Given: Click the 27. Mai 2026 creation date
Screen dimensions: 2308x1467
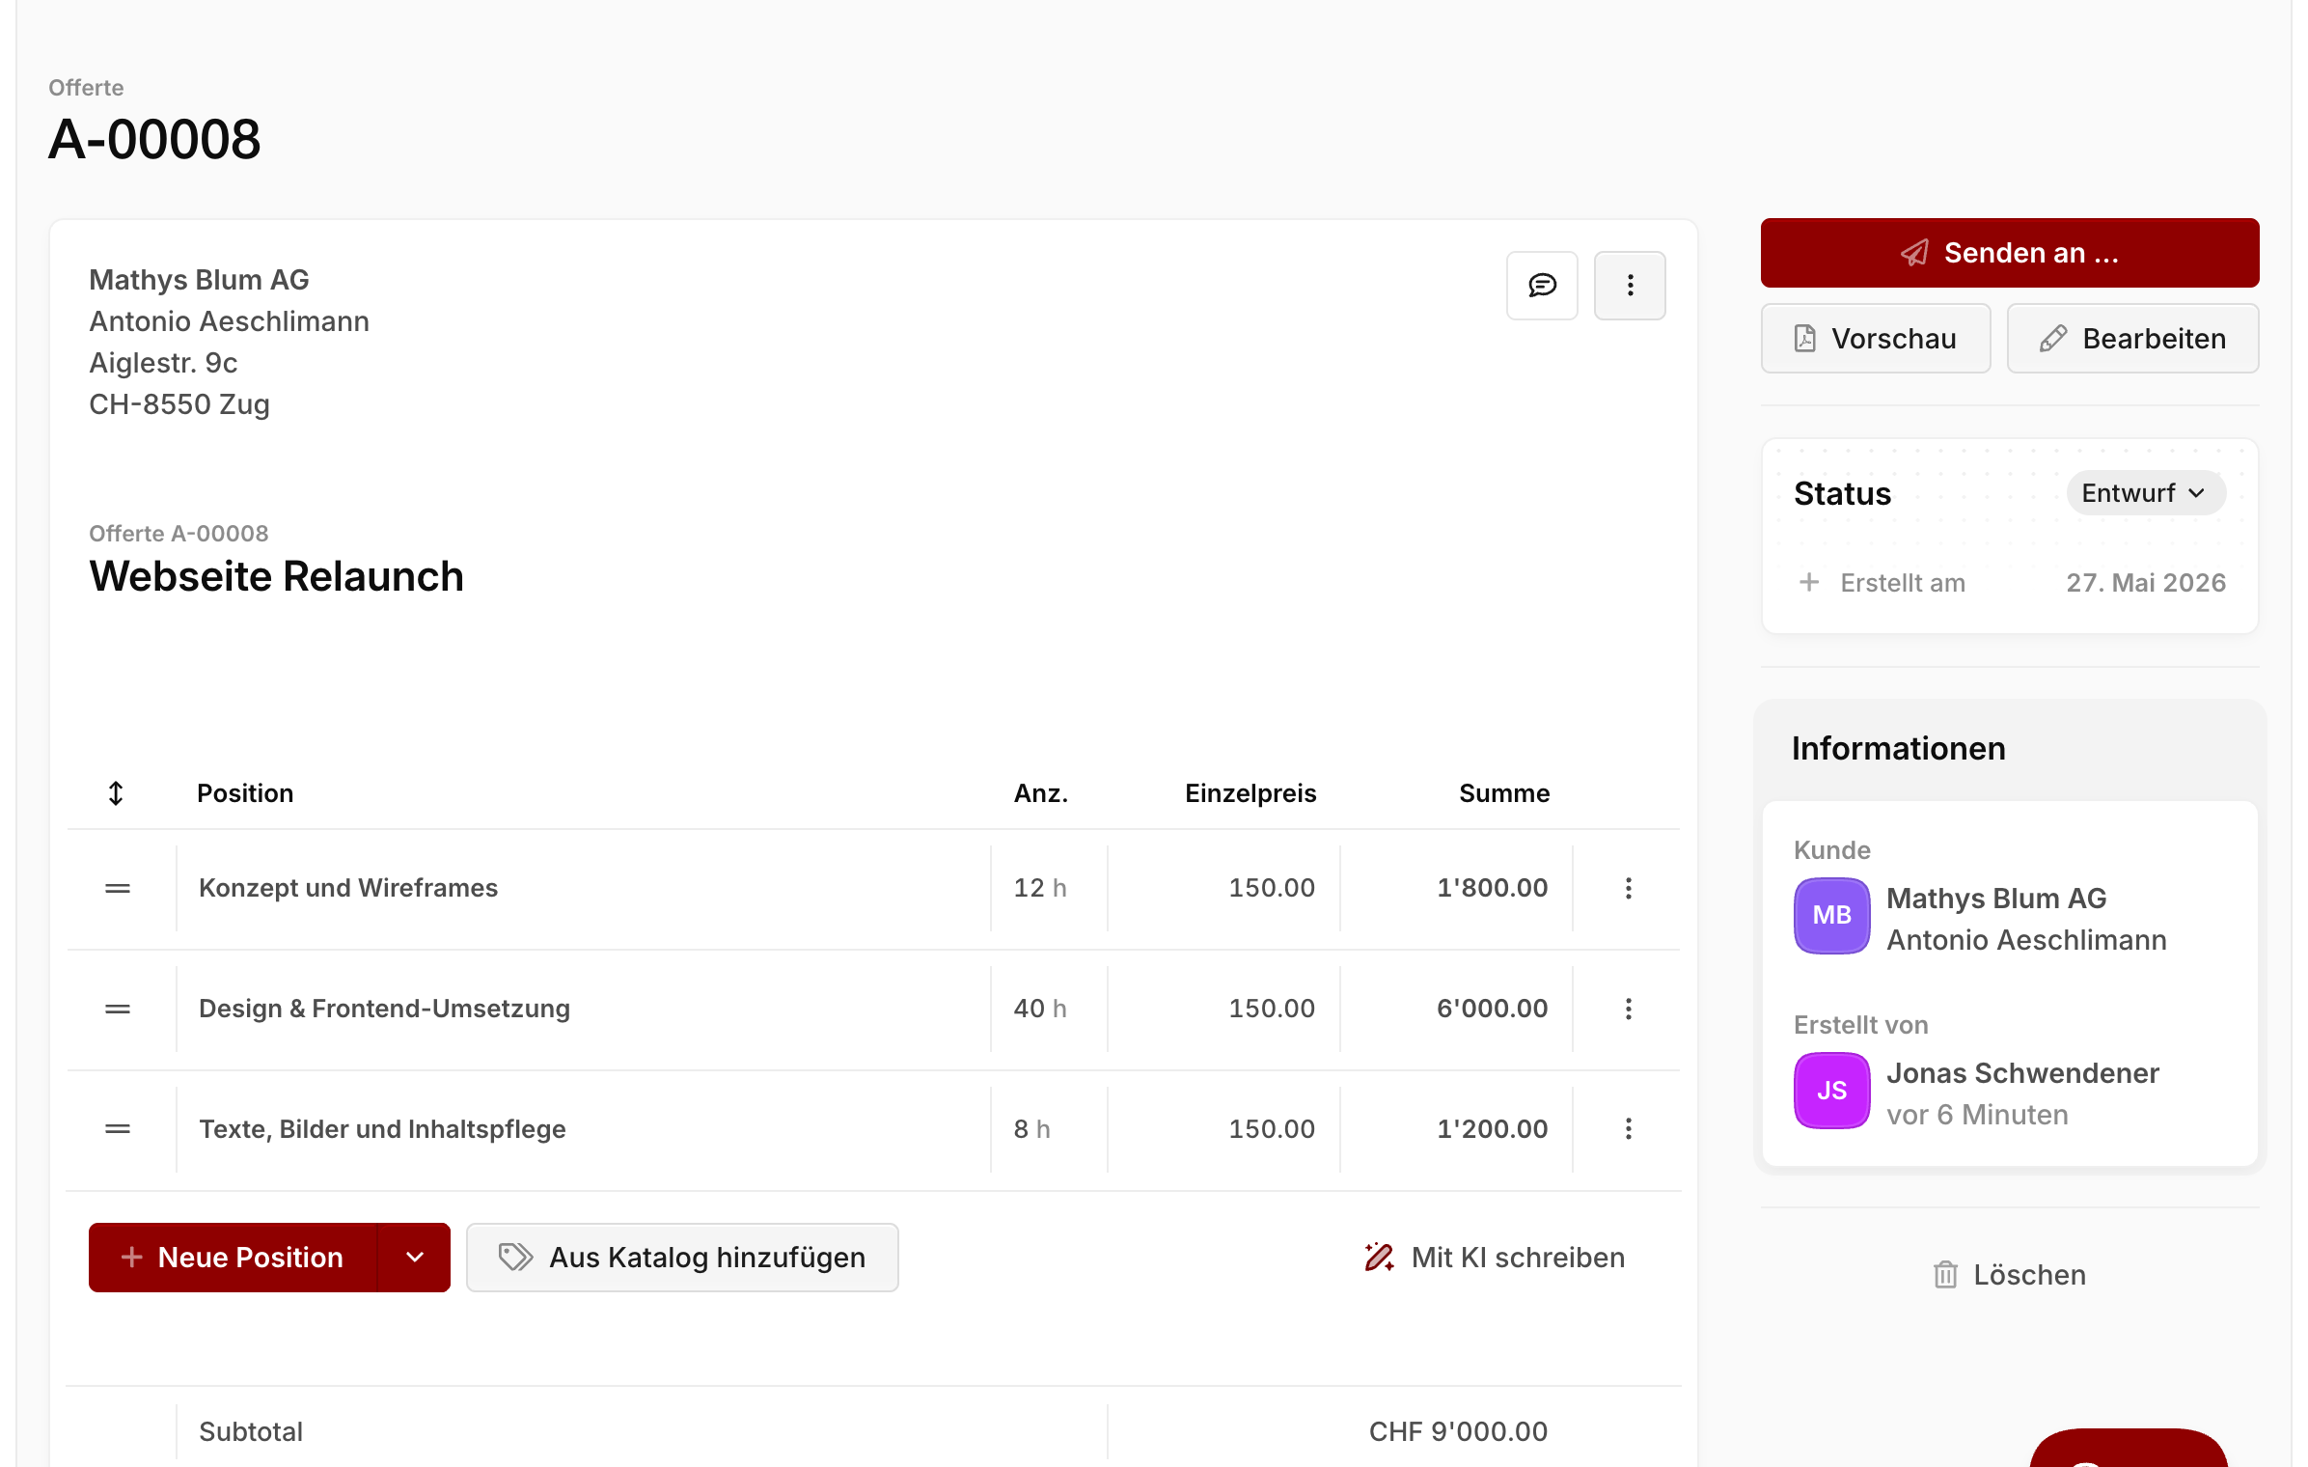Looking at the screenshot, I should (x=2146, y=582).
